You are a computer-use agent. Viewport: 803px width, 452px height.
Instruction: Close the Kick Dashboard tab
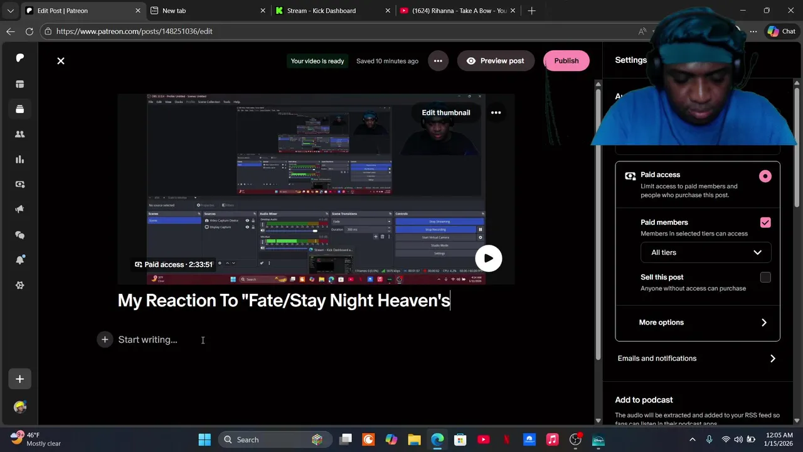click(388, 11)
